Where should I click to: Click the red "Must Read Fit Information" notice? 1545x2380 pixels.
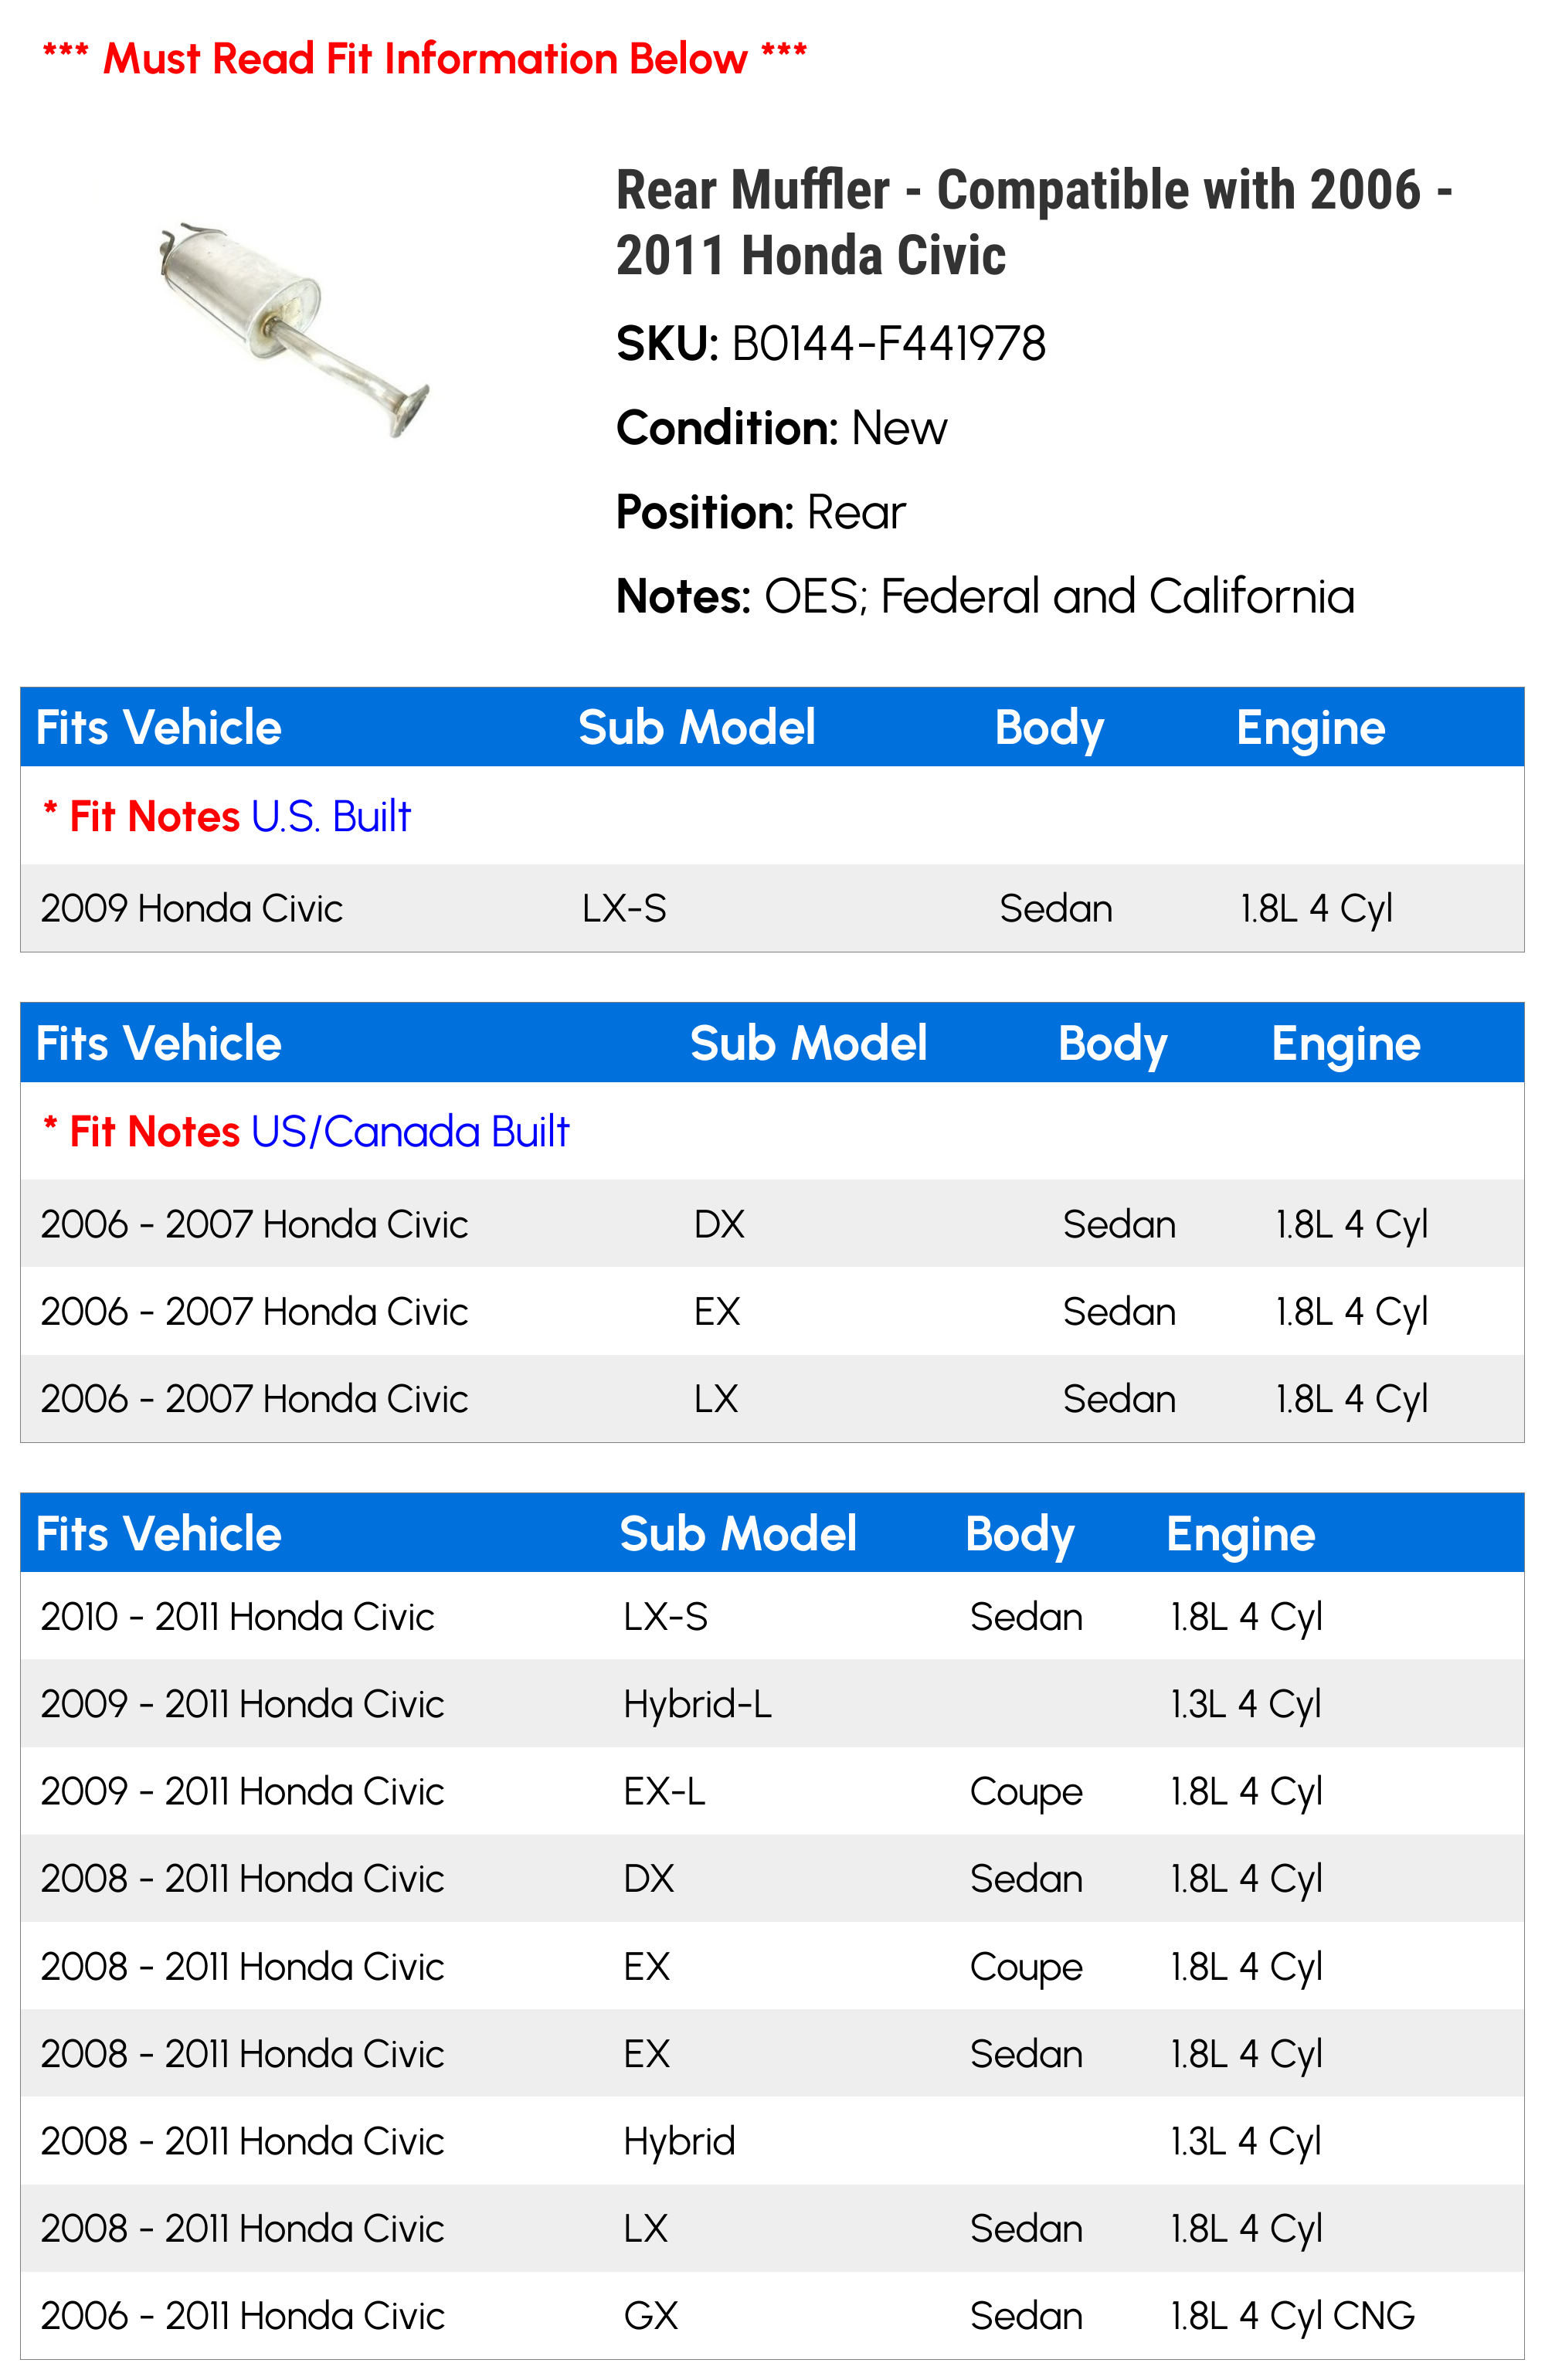tap(424, 59)
